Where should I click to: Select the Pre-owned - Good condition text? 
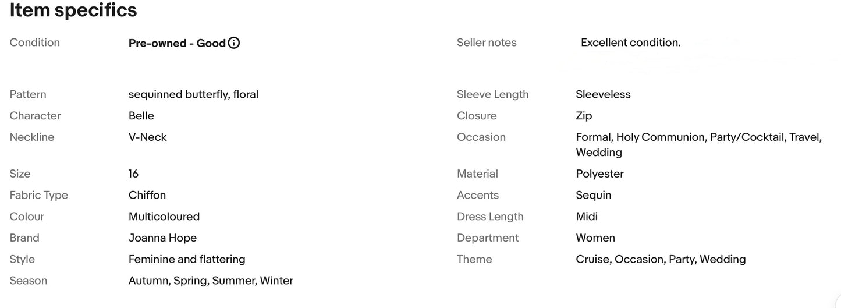177,43
